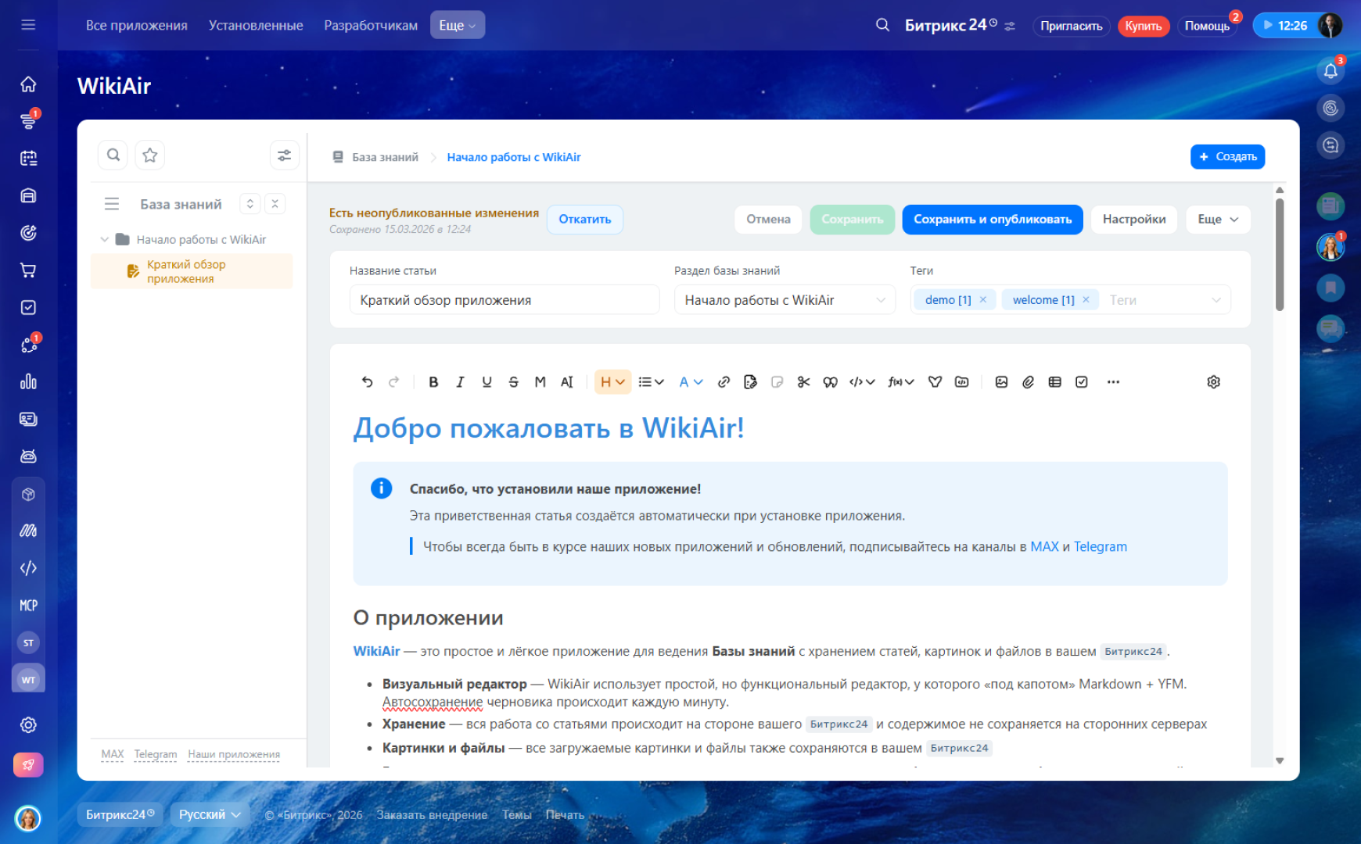Screen dimensions: 1361x844
Task: Collapse the 'Начало работы с WikiAir' folder
Action: tap(104, 240)
